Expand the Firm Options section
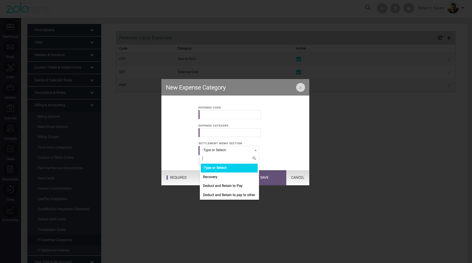Image resolution: width=472 pixels, height=263 pixels. (64, 30)
